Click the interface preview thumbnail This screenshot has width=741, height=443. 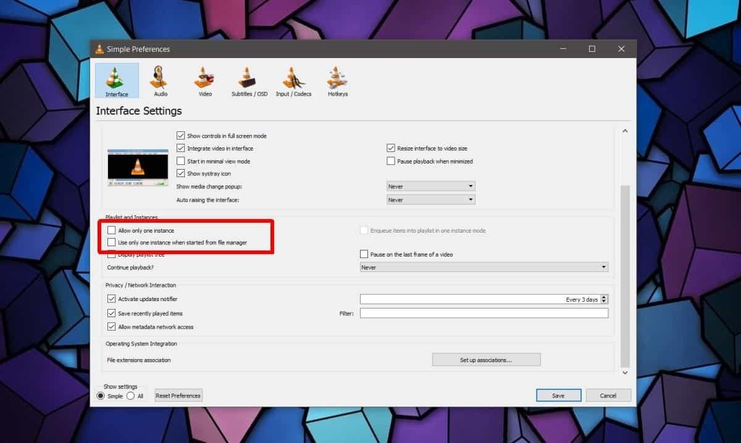[138, 167]
